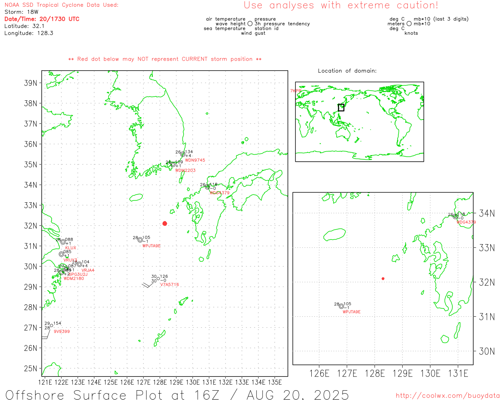Image resolution: width=500 pixels, height=400 pixels.
Task: Click the red 9V9399 station id label
Action: [62, 332]
